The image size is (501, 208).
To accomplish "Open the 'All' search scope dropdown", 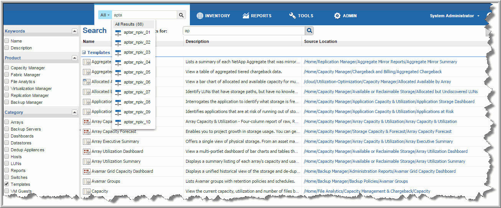I will [x=105, y=15].
